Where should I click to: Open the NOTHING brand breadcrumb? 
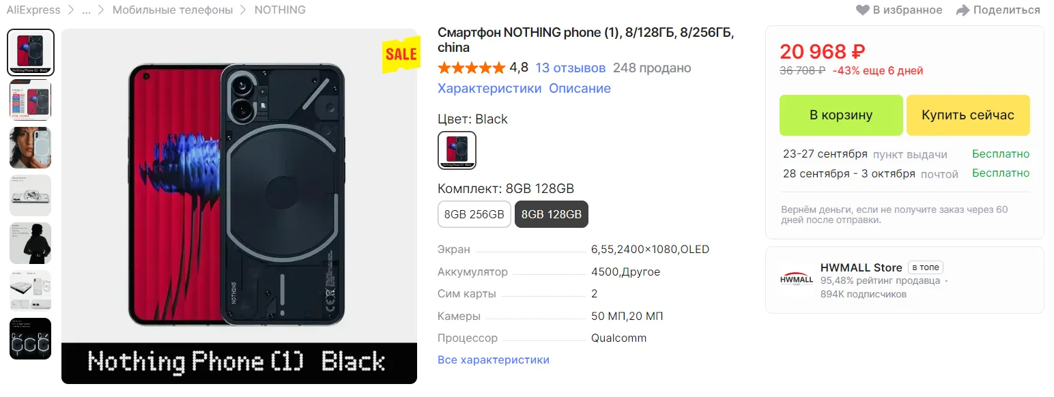point(280,10)
